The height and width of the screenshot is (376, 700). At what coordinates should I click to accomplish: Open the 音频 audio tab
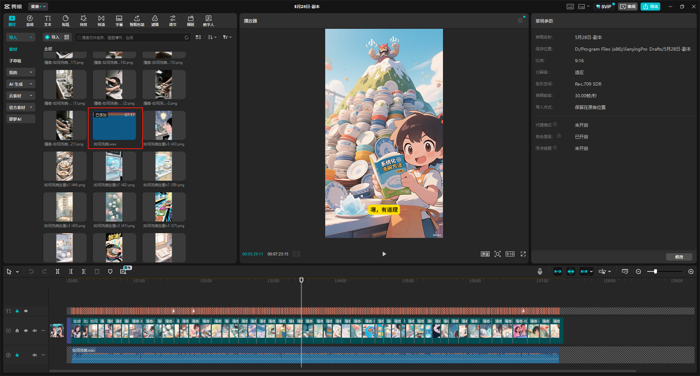(x=30, y=21)
